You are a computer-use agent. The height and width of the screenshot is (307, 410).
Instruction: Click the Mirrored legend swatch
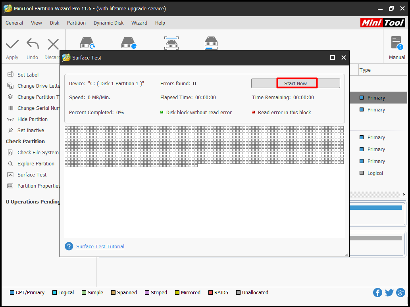[177, 293]
